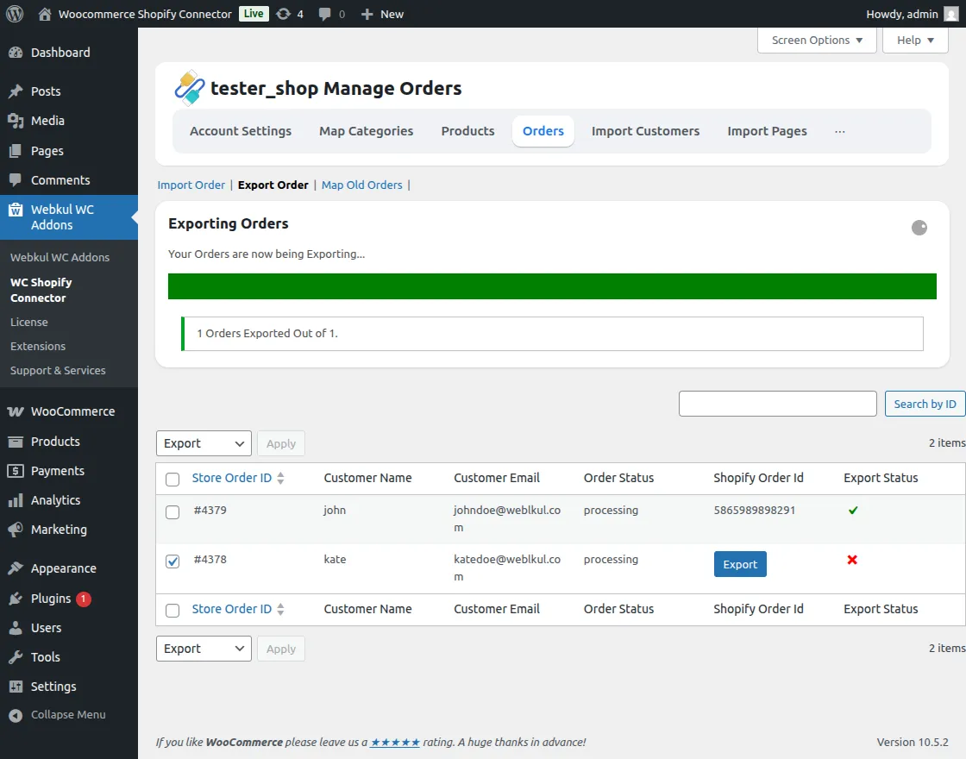This screenshot has height=759, width=966.
Task: Click the green checkmark export status icon
Action: click(853, 511)
